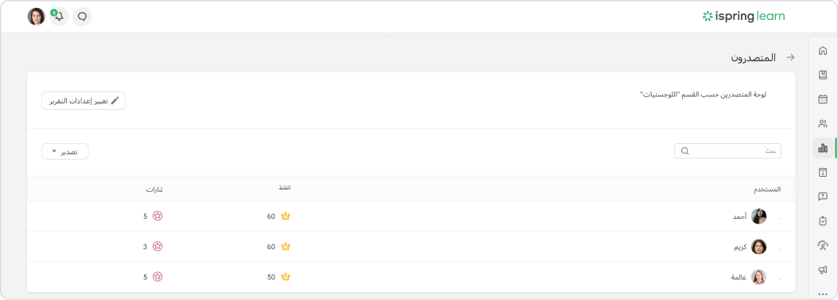Screen dimensions: 838x300
Task: Click the بحث search input field
Action: (727, 151)
